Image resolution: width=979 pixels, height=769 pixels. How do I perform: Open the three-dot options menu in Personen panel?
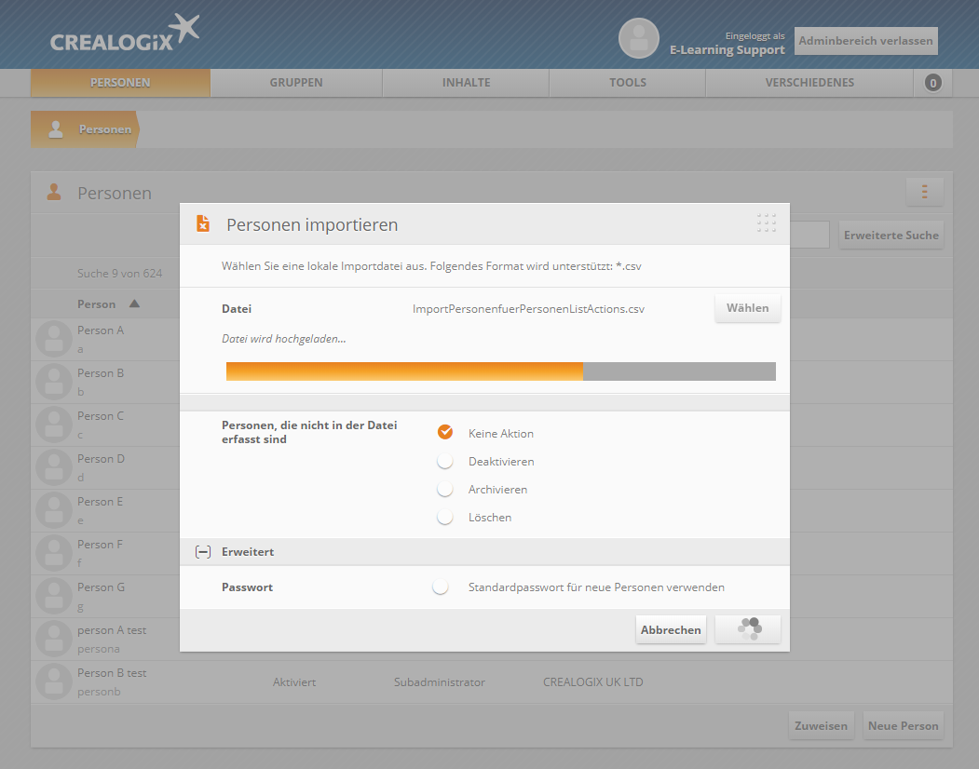924,192
